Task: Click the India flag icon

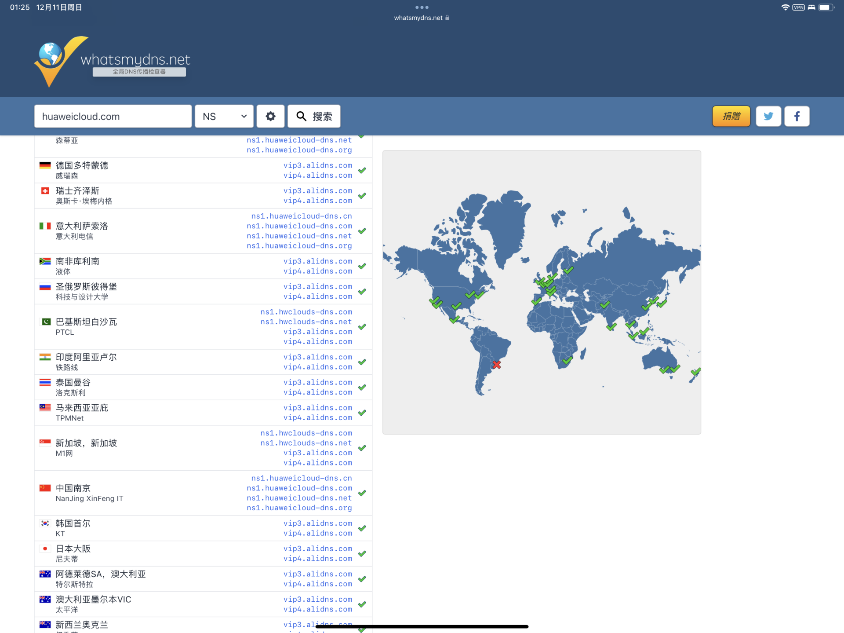Action: point(45,357)
